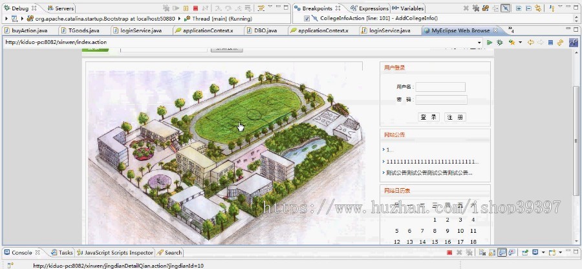Pin the Console view
Viewport: 582px width, 269px height.
point(525,253)
